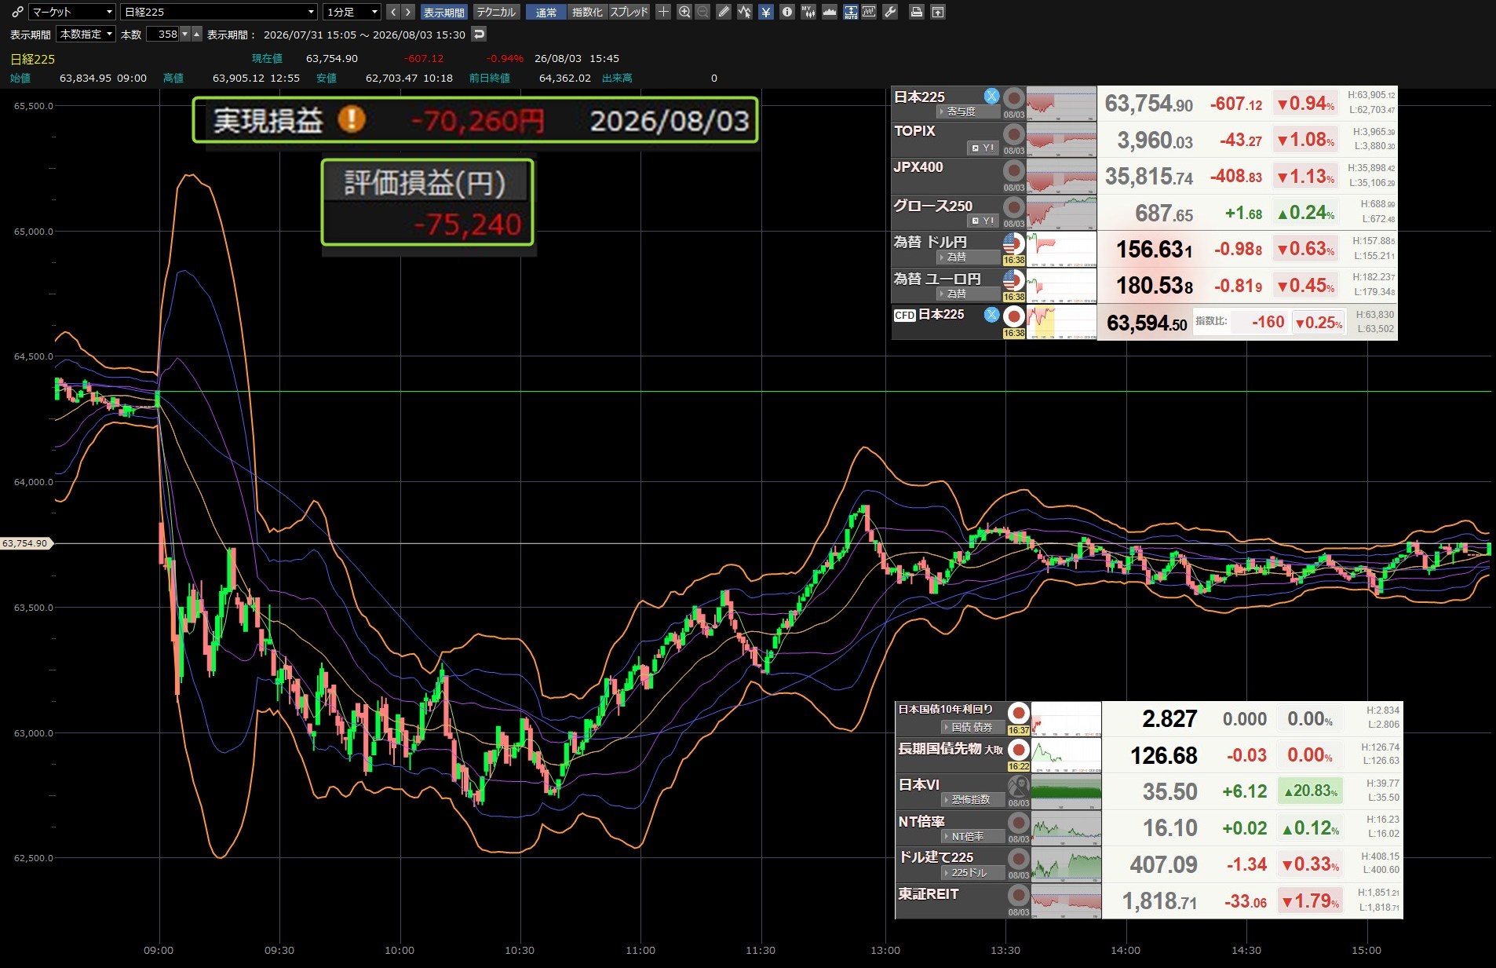Show chart info with the i icon
This screenshot has width=1496, height=968.
[787, 12]
